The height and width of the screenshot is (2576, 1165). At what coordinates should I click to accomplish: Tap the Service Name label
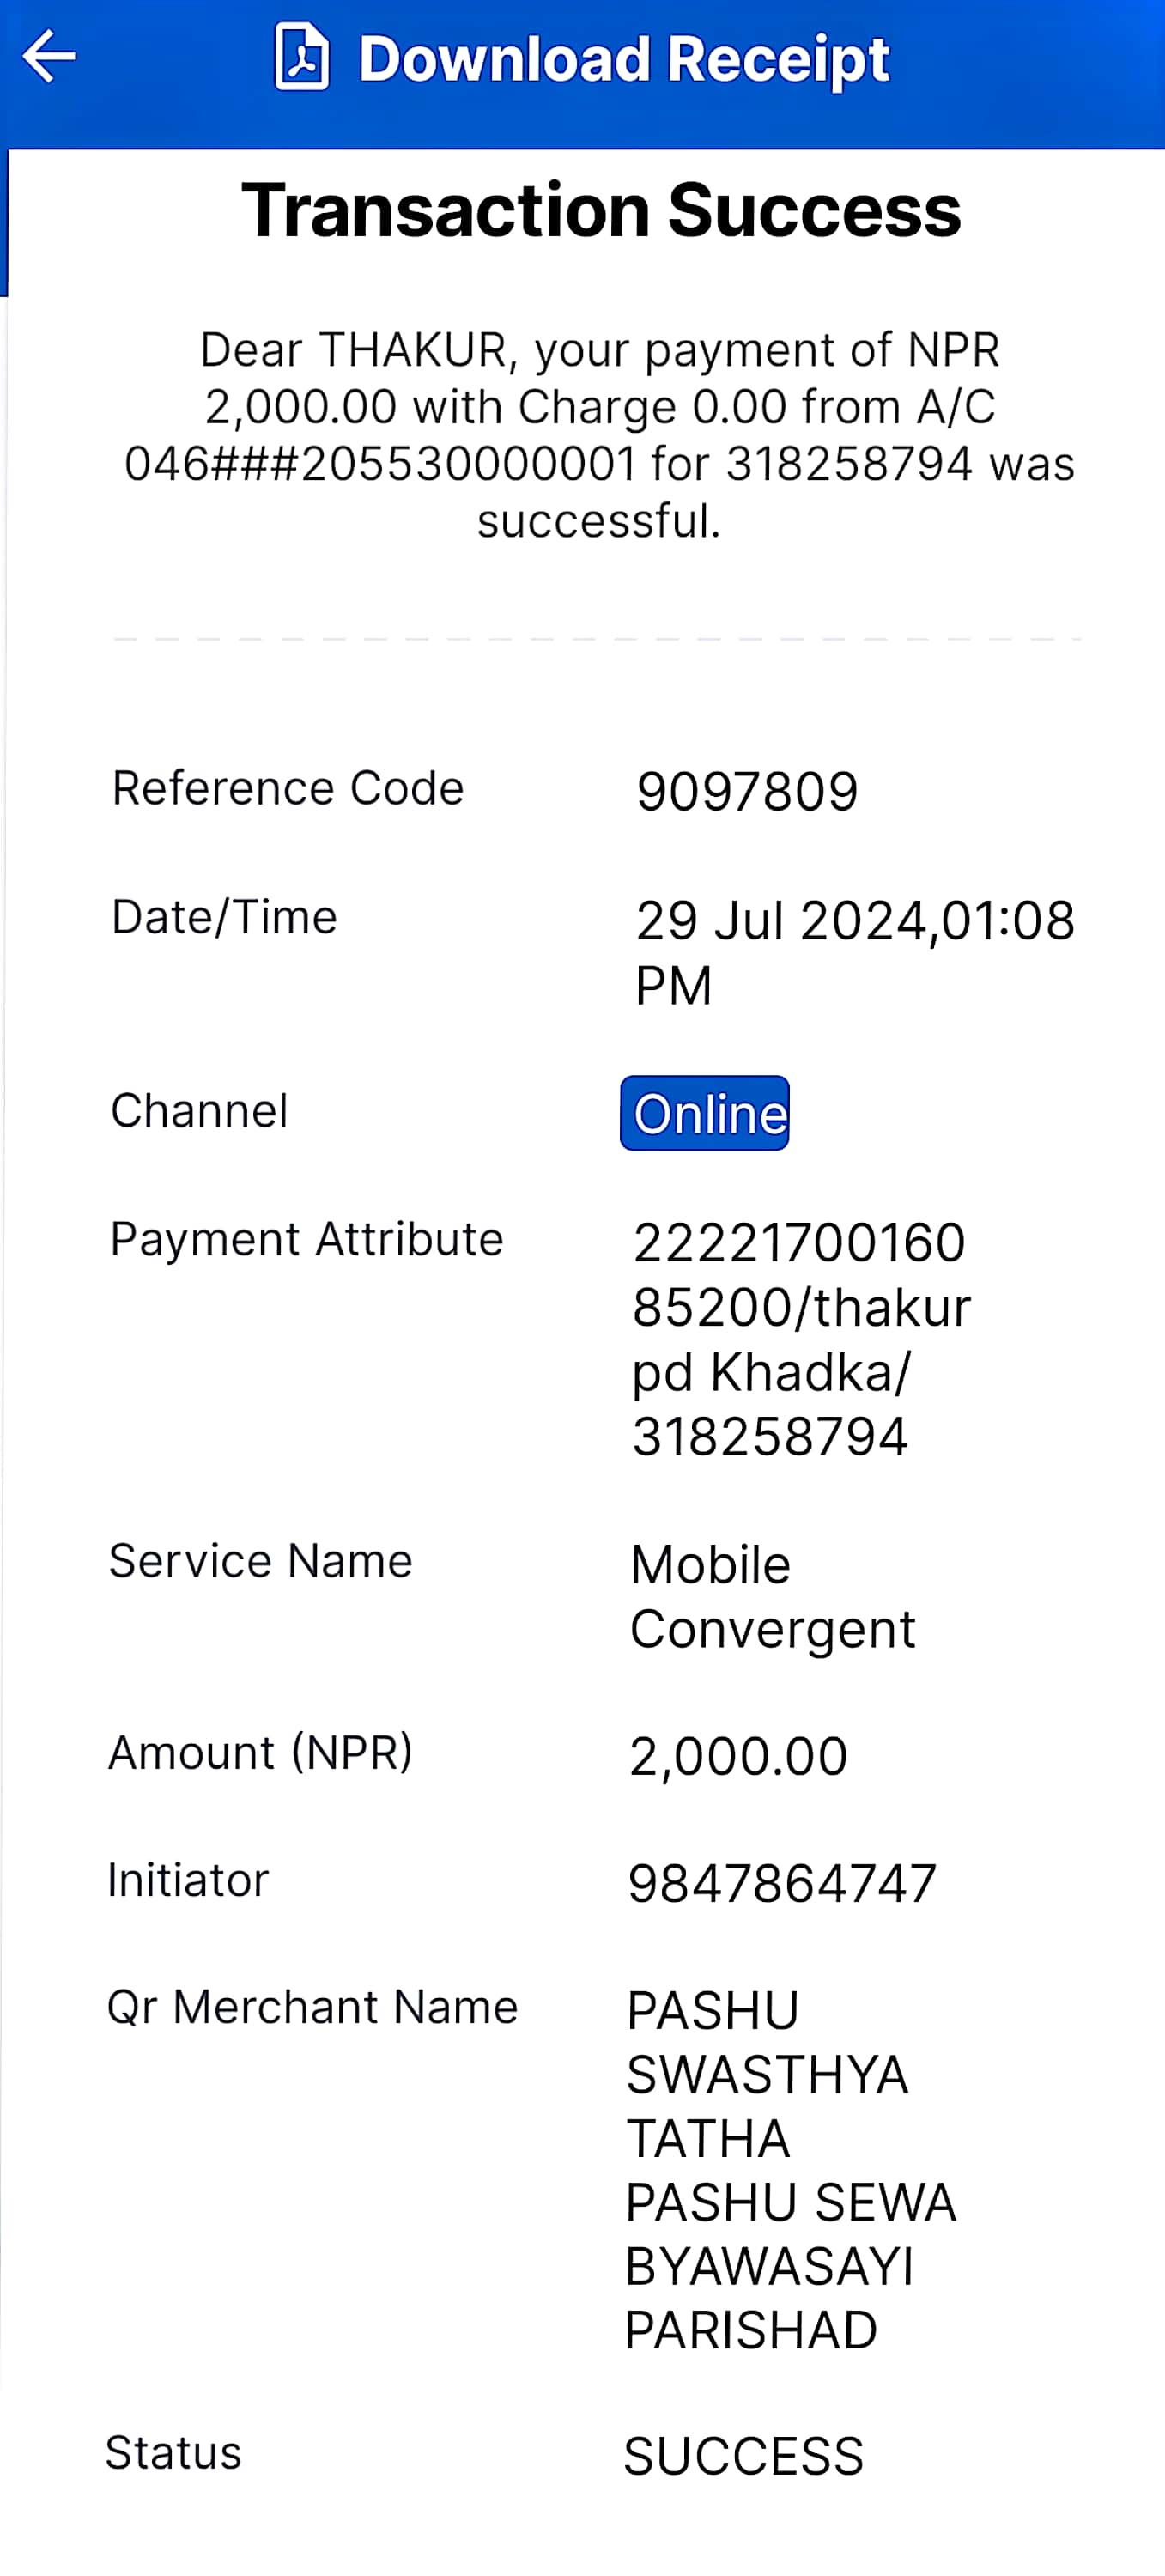260,1561
